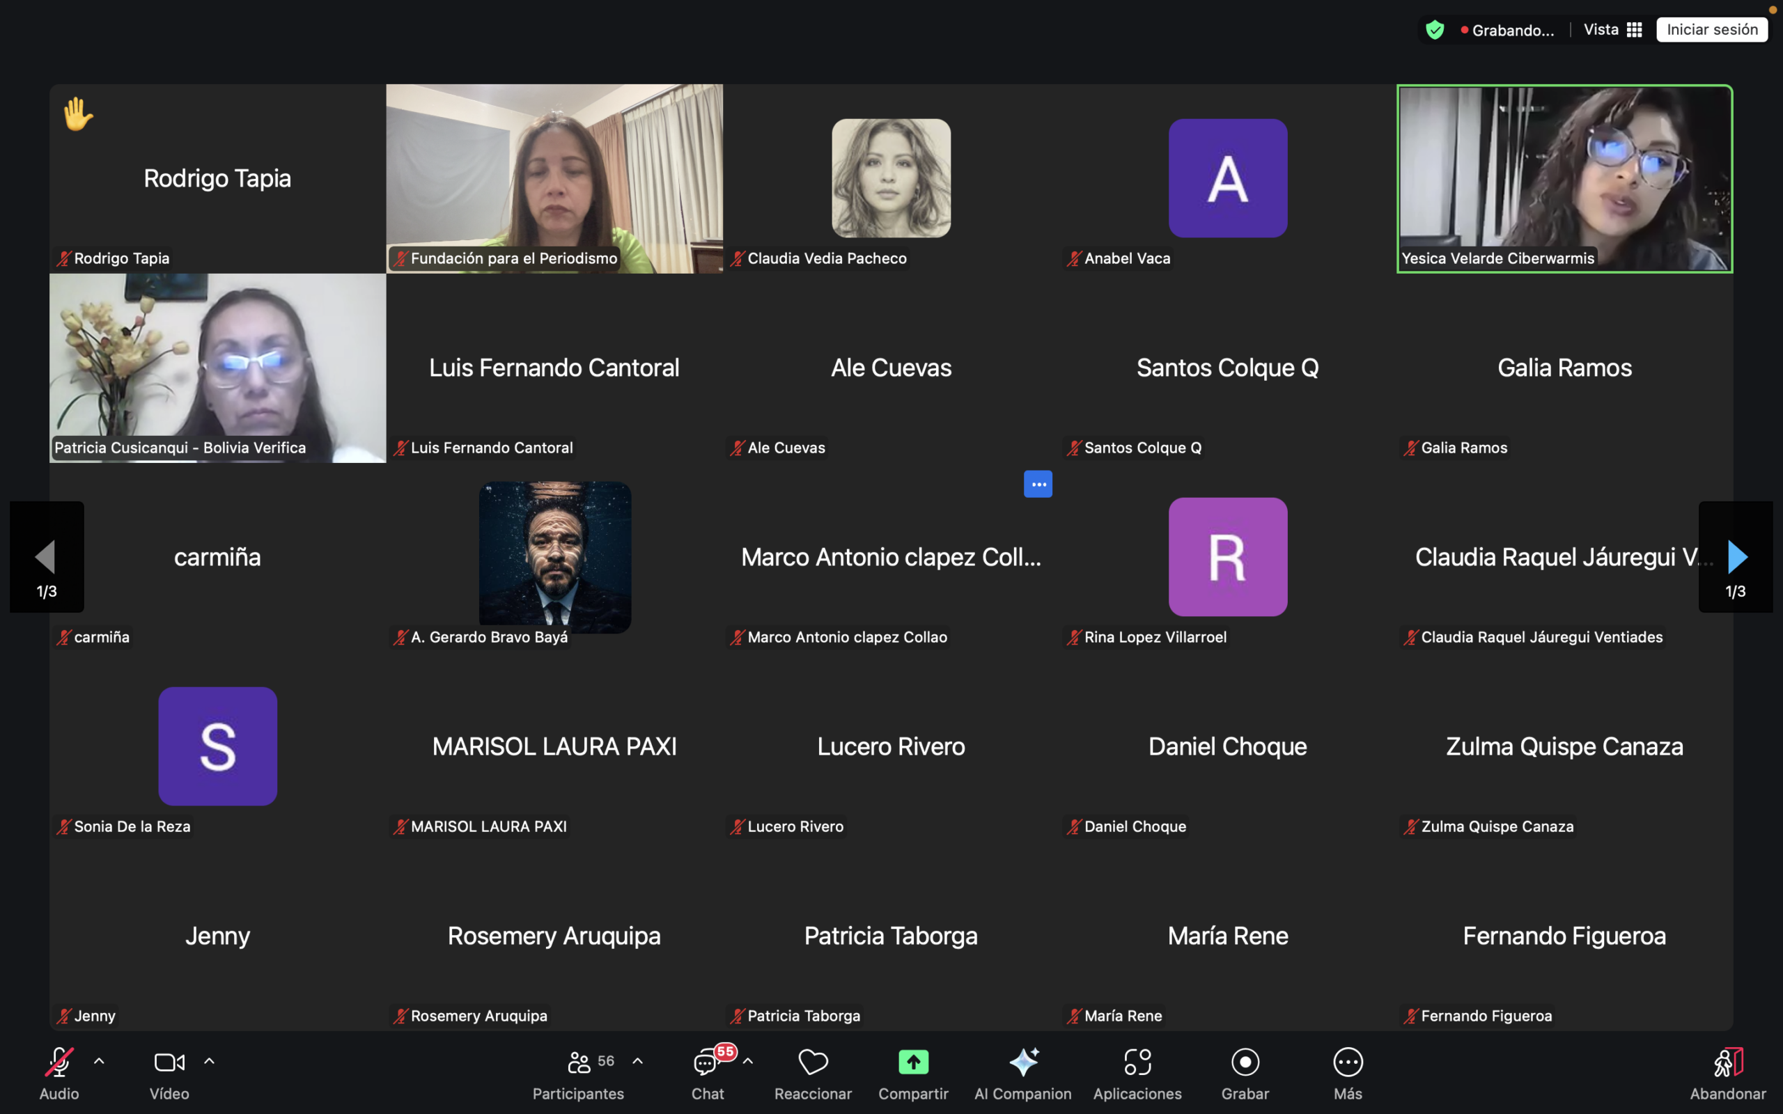Expand the chat options arrow
1783x1114 pixels.
[748, 1061]
